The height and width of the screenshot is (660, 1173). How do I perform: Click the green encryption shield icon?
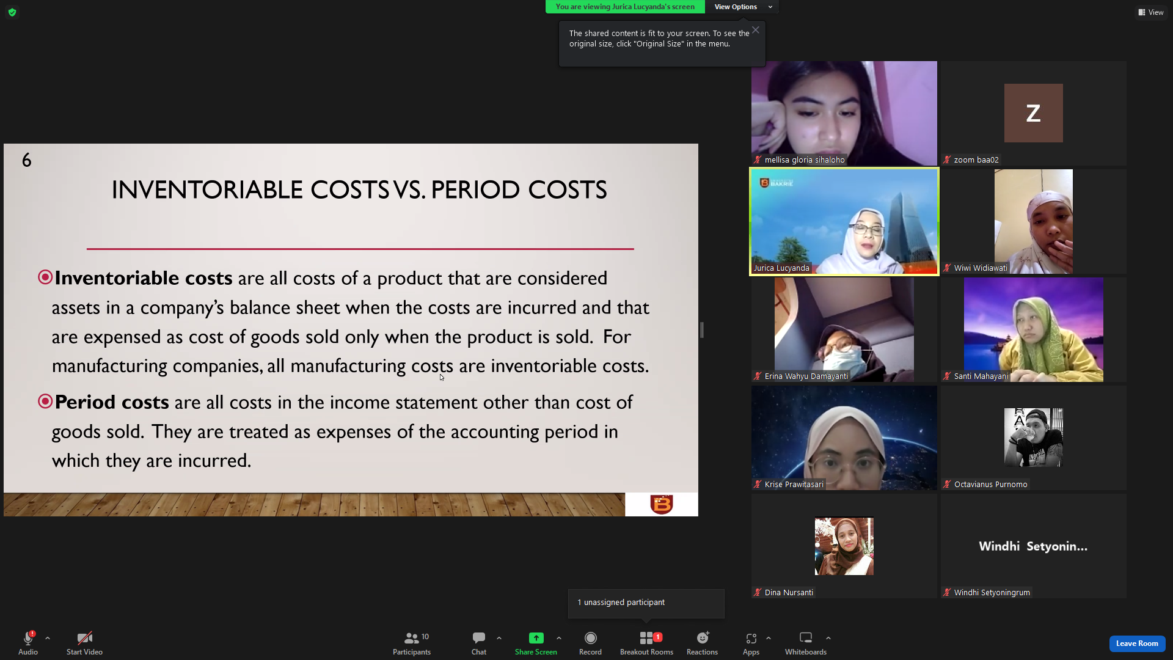tap(12, 12)
